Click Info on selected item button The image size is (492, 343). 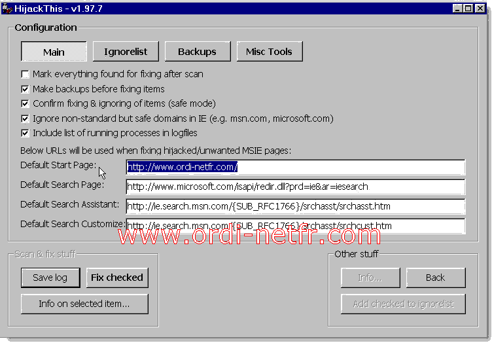pos(84,304)
